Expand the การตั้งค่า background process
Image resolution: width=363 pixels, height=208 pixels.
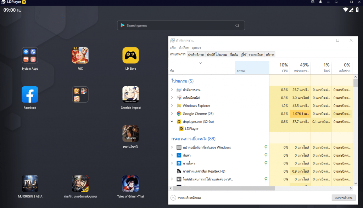172,163
